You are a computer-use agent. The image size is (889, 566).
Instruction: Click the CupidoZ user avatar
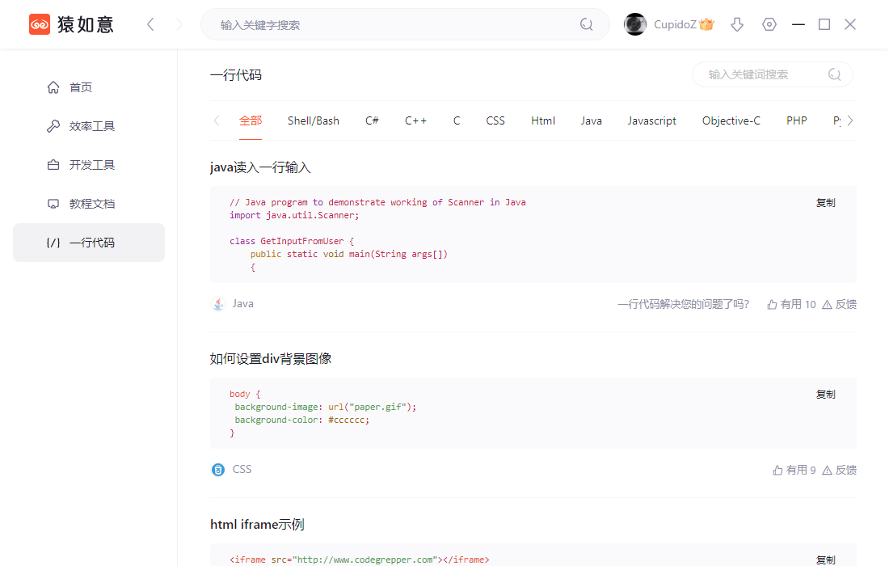point(635,24)
